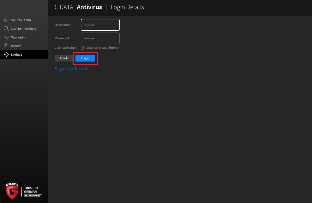The width and height of the screenshot is (312, 203).
Task: Click the Reports clipboard icon
Action: tap(6, 46)
